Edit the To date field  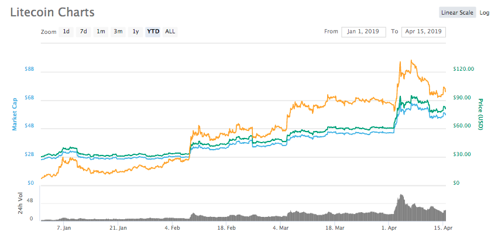tap(423, 32)
